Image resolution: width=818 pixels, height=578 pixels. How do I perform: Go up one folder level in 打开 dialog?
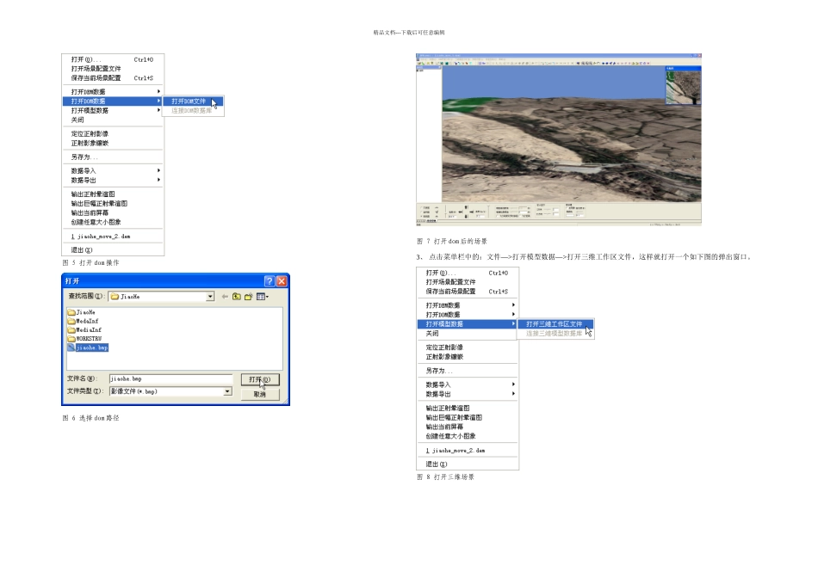[237, 297]
